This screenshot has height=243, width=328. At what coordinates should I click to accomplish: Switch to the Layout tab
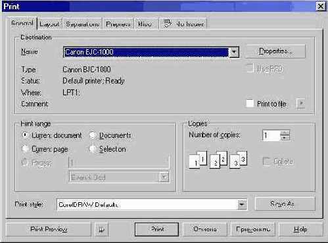coord(50,24)
